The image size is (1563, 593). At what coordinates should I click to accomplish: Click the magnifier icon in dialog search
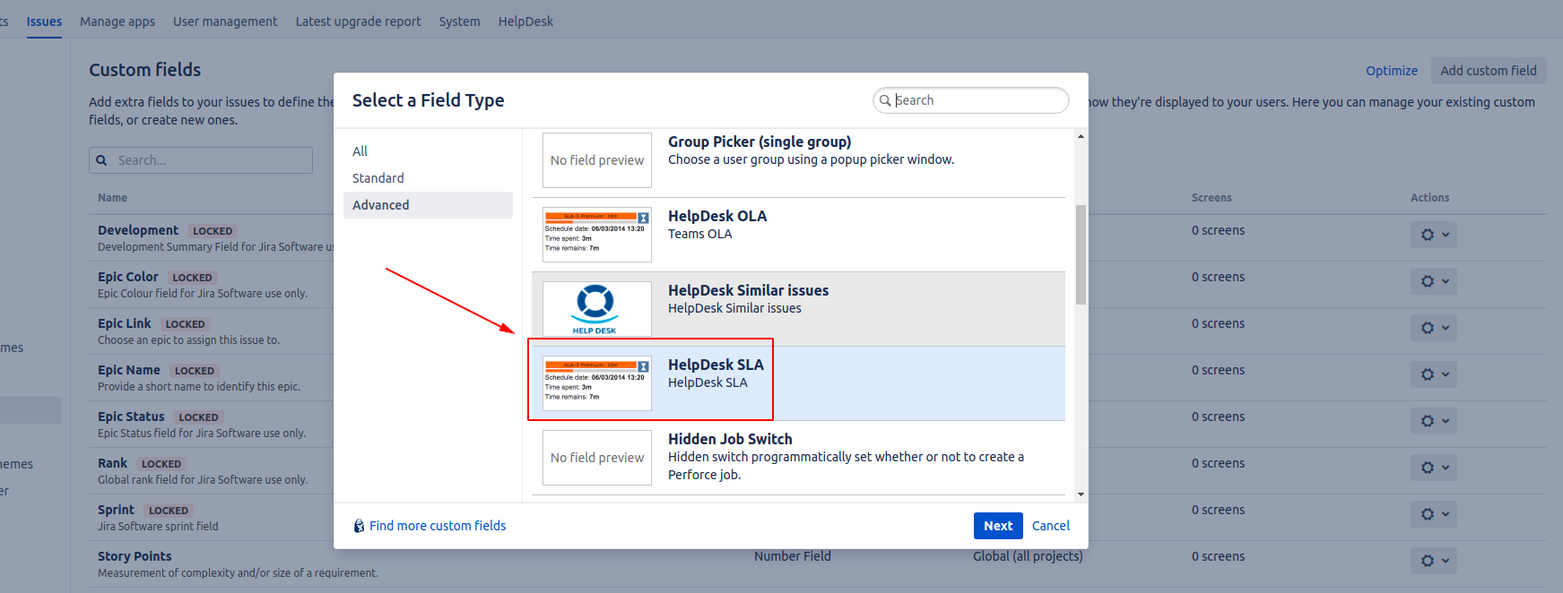pos(885,100)
